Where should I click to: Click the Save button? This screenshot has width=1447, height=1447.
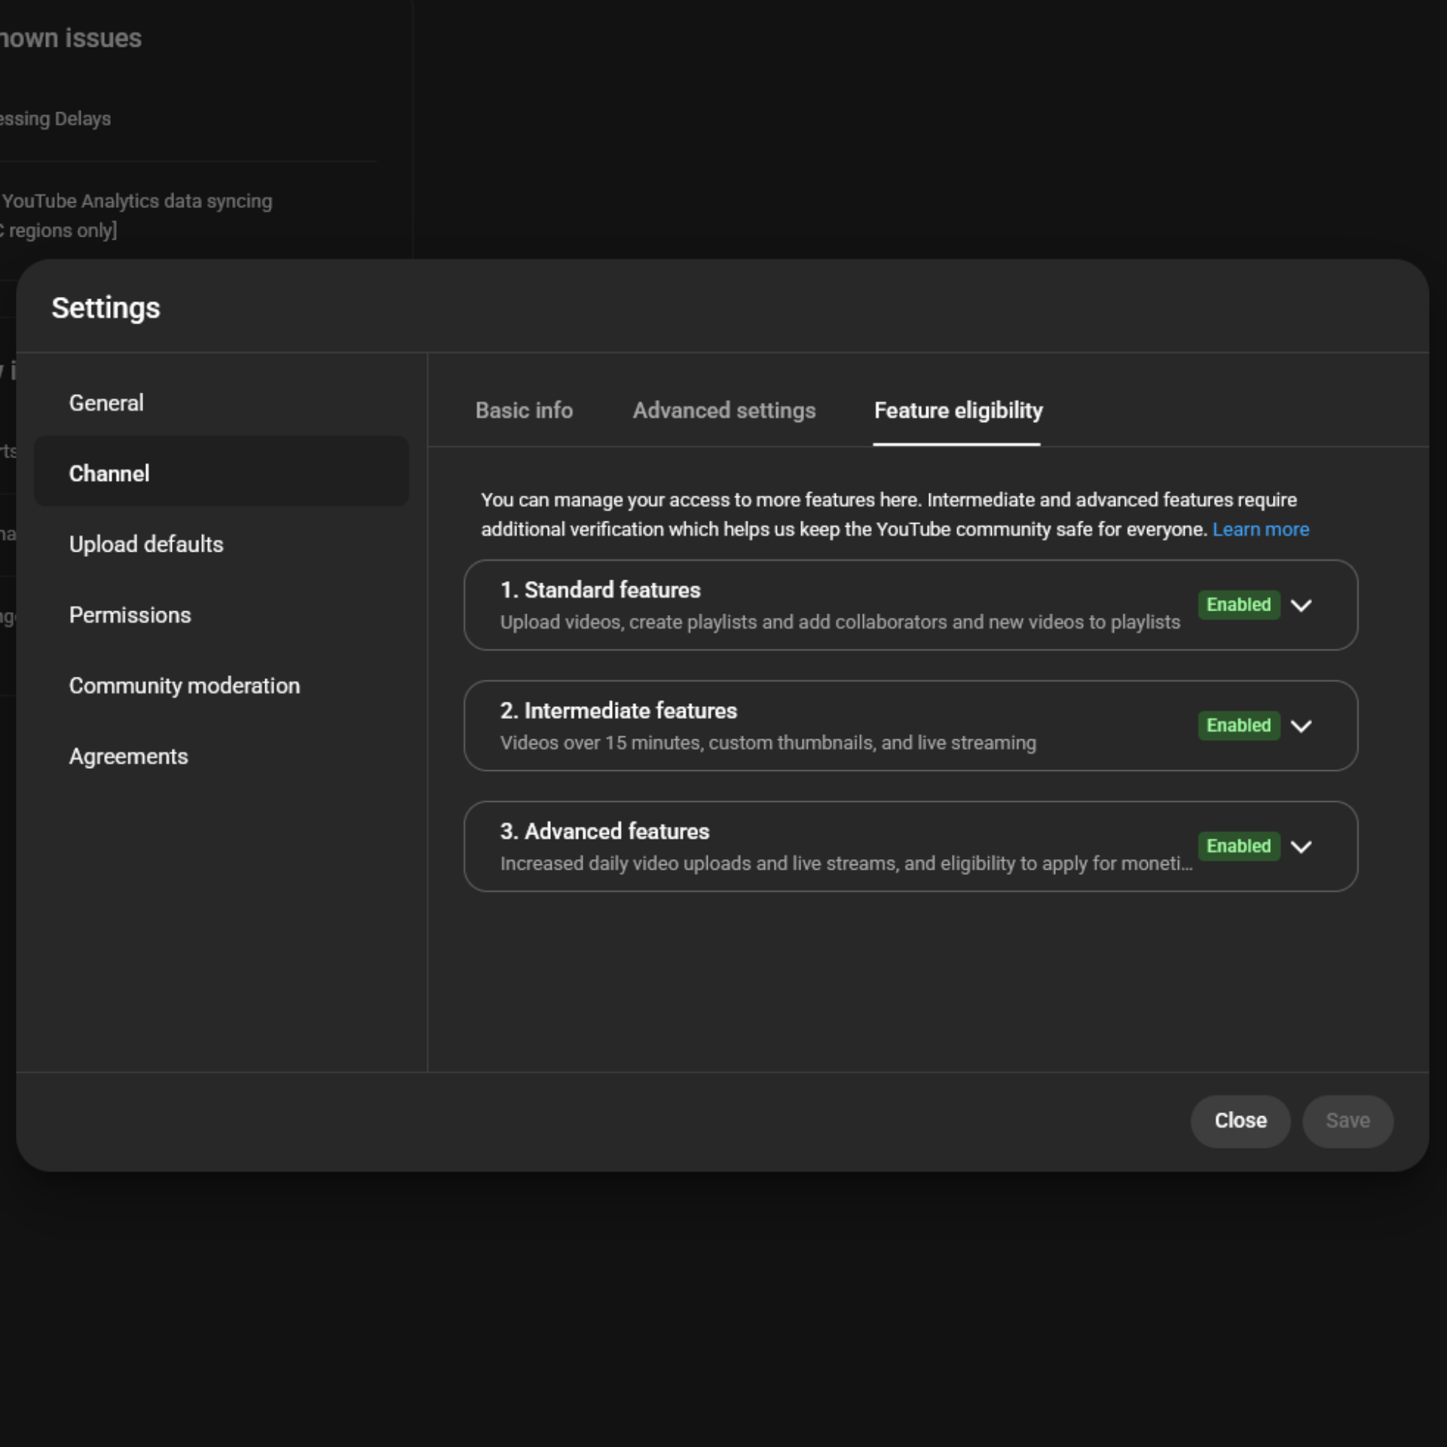click(1348, 1121)
